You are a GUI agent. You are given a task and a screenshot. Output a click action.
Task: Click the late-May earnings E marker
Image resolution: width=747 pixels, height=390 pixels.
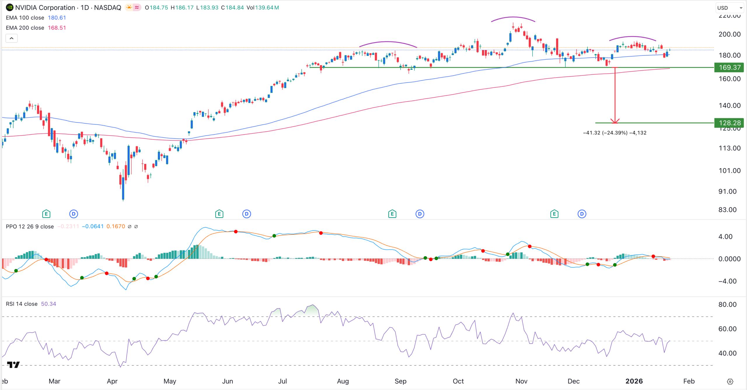point(219,214)
